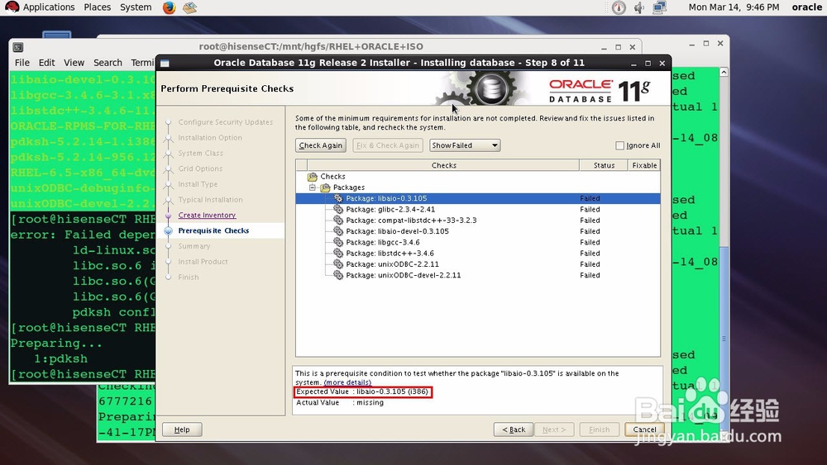
Task: Click the Configure Security Updates step
Action: [225, 122]
